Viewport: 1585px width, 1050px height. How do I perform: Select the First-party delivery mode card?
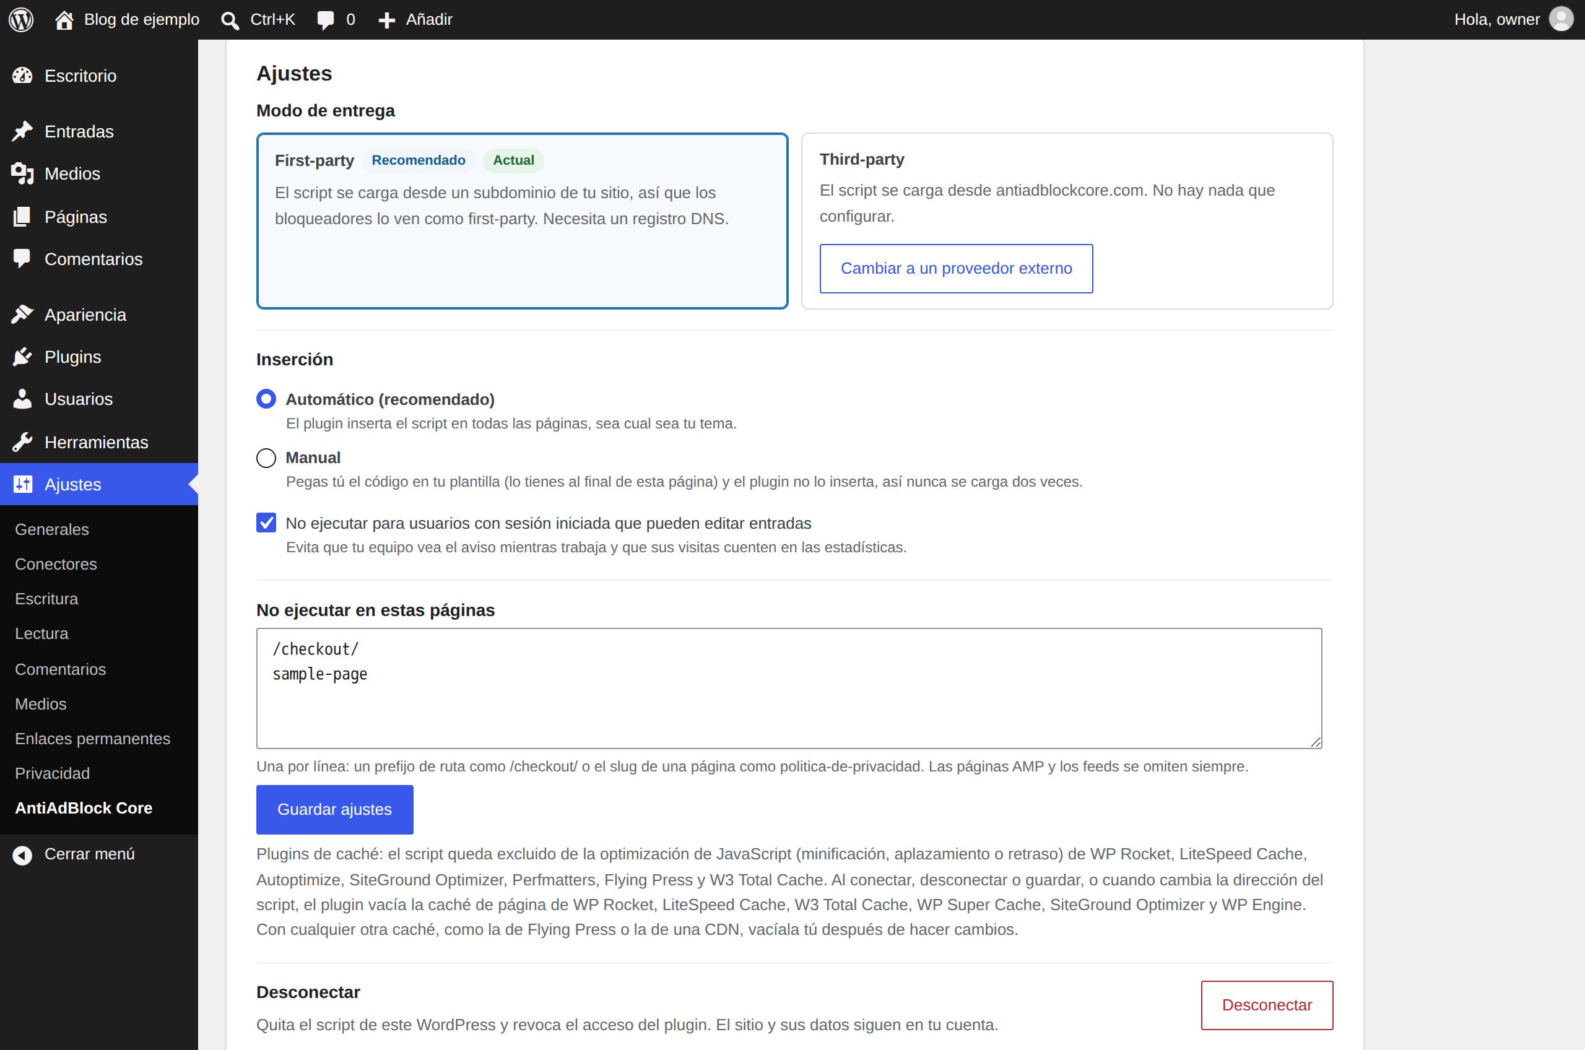point(522,221)
